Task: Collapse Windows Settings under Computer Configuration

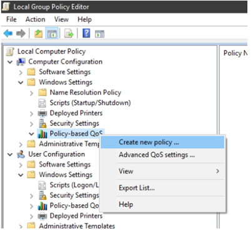Action: 21,82
